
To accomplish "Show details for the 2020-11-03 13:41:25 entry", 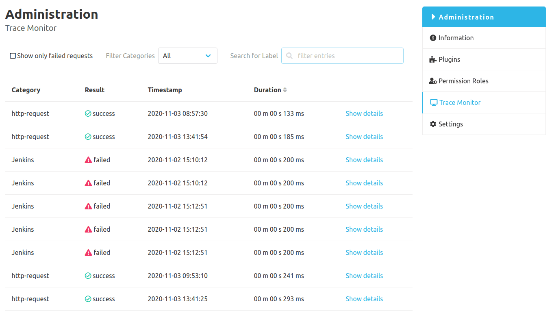I will point(364,298).
